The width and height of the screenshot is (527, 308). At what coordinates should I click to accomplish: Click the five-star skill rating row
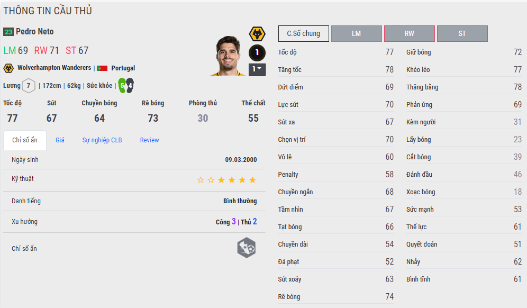click(x=134, y=180)
